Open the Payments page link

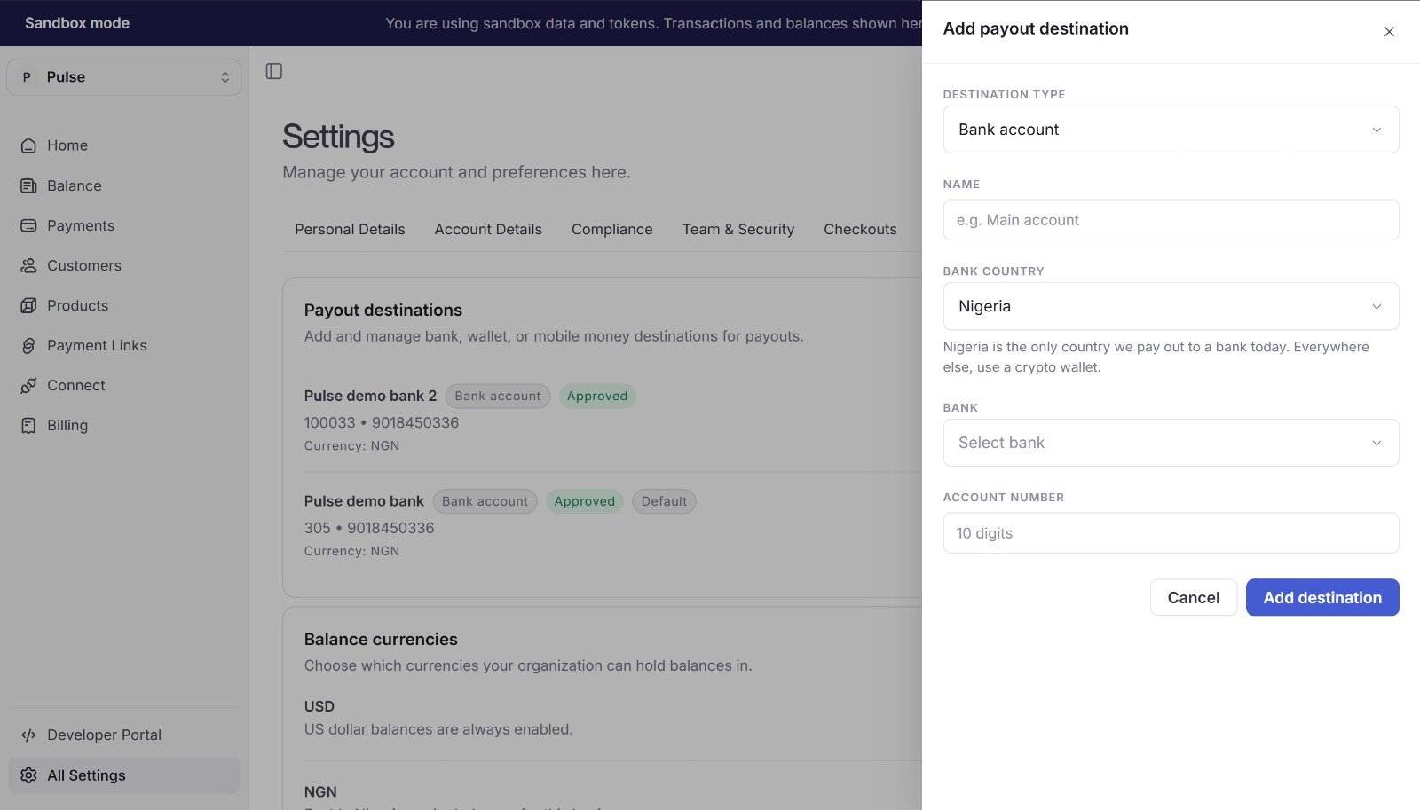click(x=81, y=225)
